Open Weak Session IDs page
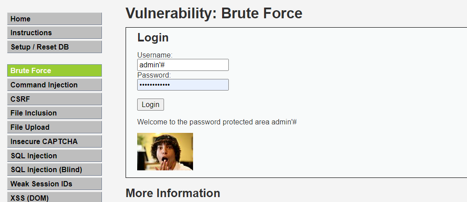The height and width of the screenshot is (202, 467). pos(54,184)
